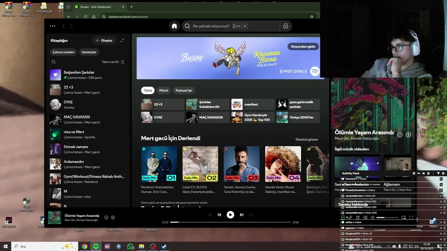This screenshot has height=251, width=447.
Task: Open the Türkçe 2000'ler tile
Action: [x=298, y=117]
